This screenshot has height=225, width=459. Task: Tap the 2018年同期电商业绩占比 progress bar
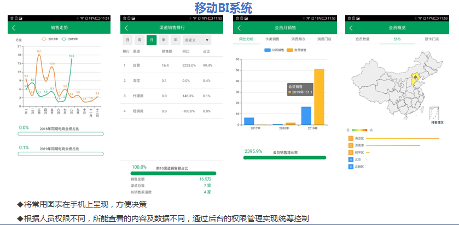(x=61, y=134)
